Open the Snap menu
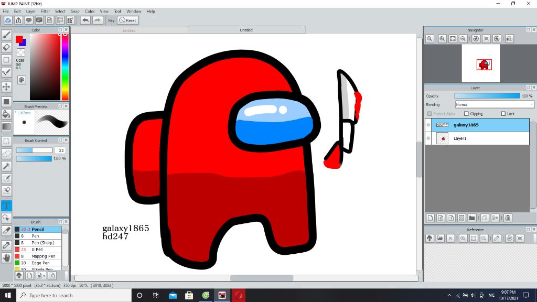This screenshot has height=302, width=537. (75, 12)
